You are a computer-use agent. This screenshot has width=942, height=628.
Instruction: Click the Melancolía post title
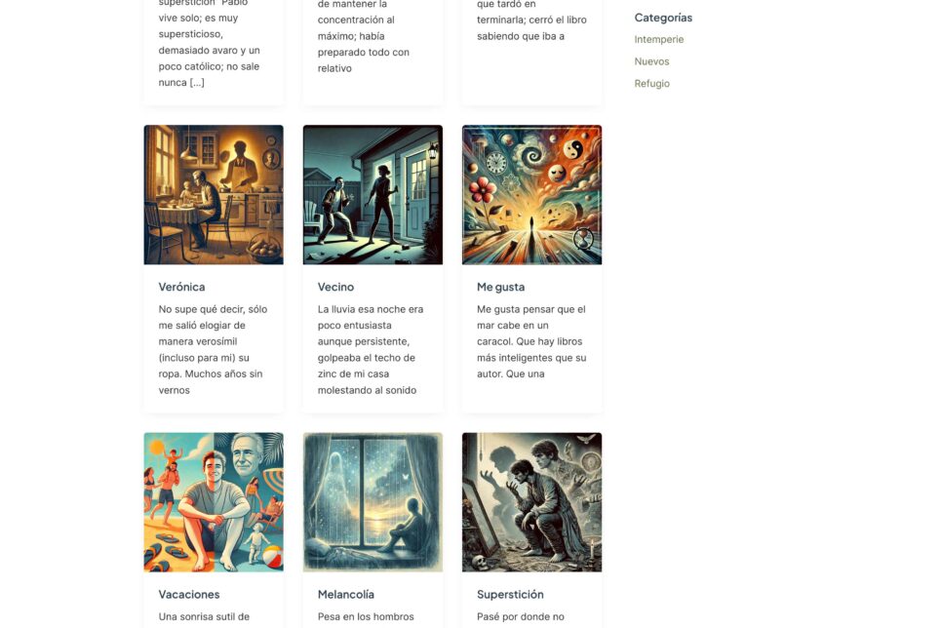click(345, 594)
